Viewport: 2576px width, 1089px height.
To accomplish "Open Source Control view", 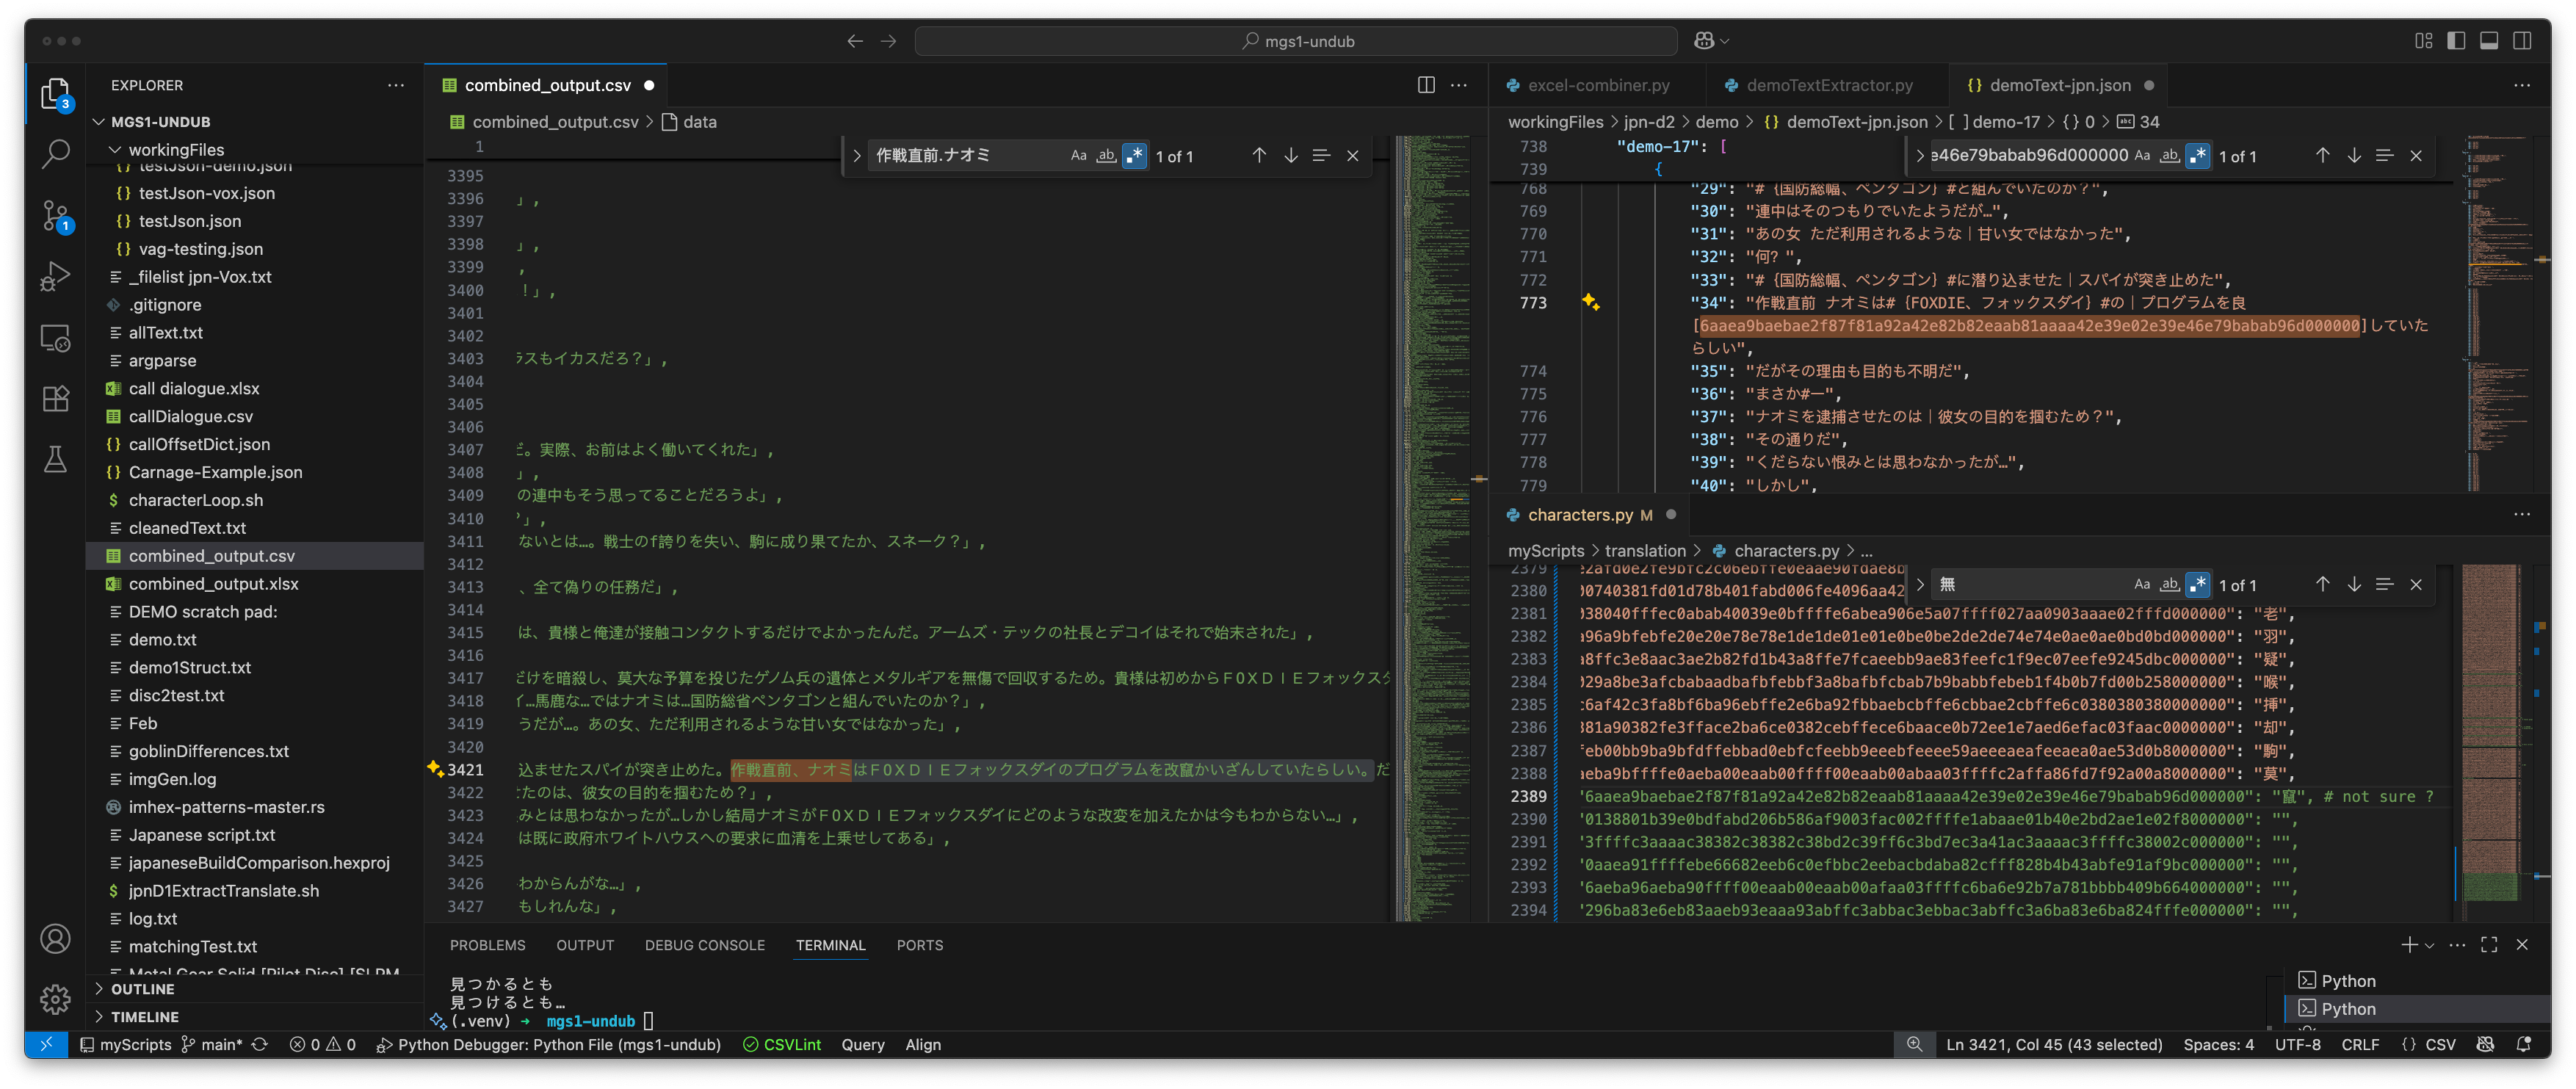I will pyautogui.click(x=55, y=215).
